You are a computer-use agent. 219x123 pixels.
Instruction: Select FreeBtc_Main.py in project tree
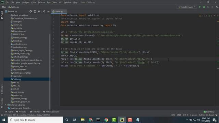[x=20, y=38]
